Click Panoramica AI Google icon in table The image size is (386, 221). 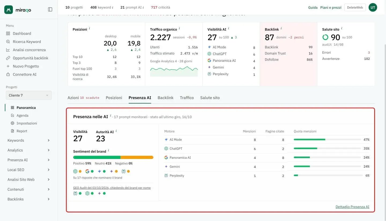[166, 158]
